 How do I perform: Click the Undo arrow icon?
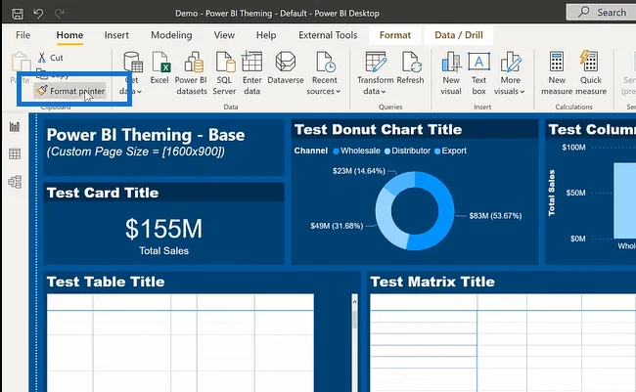(x=38, y=14)
